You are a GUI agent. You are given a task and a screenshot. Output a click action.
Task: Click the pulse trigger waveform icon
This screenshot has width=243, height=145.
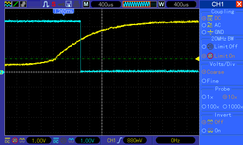[x=46, y=4]
